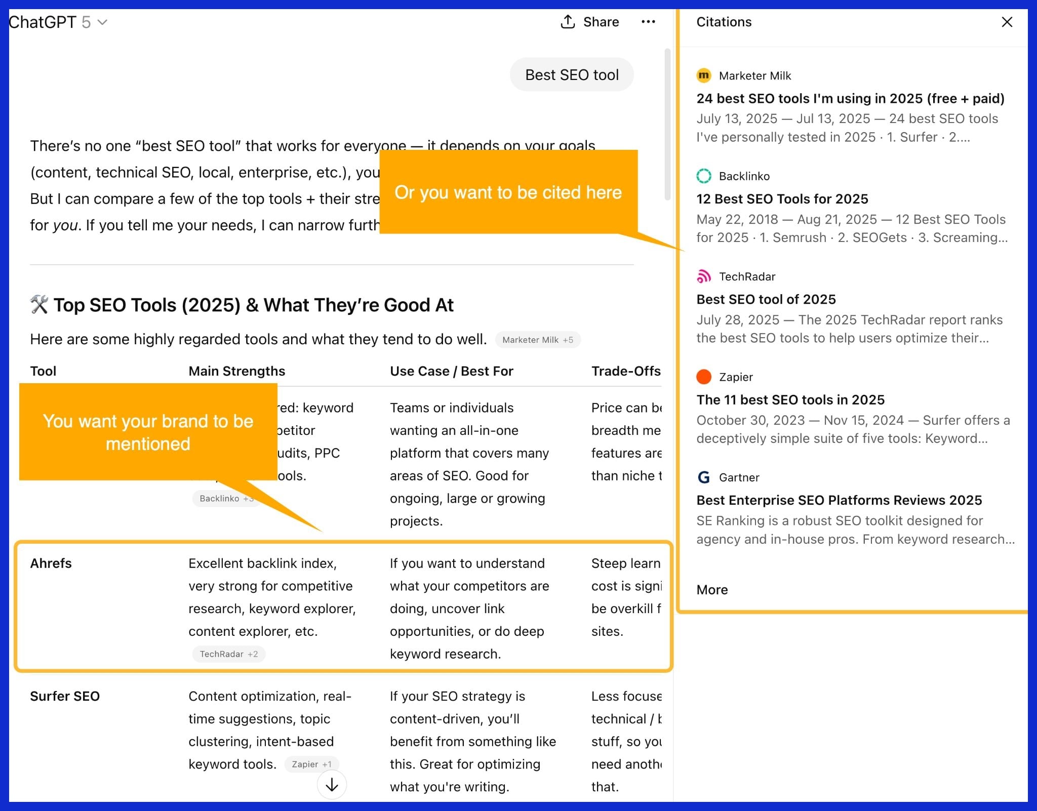Open the three-dot more options menu
The width and height of the screenshot is (1037, 811).
648,22
